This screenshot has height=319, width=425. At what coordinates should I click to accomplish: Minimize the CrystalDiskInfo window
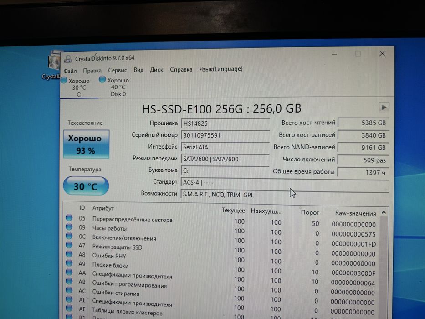point(334,54)
